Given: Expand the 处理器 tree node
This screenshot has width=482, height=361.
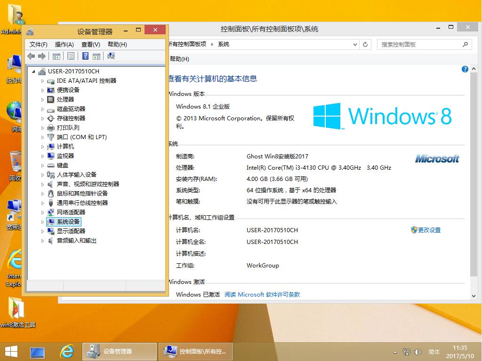Looking at the screenshot, I should (42, 99).
